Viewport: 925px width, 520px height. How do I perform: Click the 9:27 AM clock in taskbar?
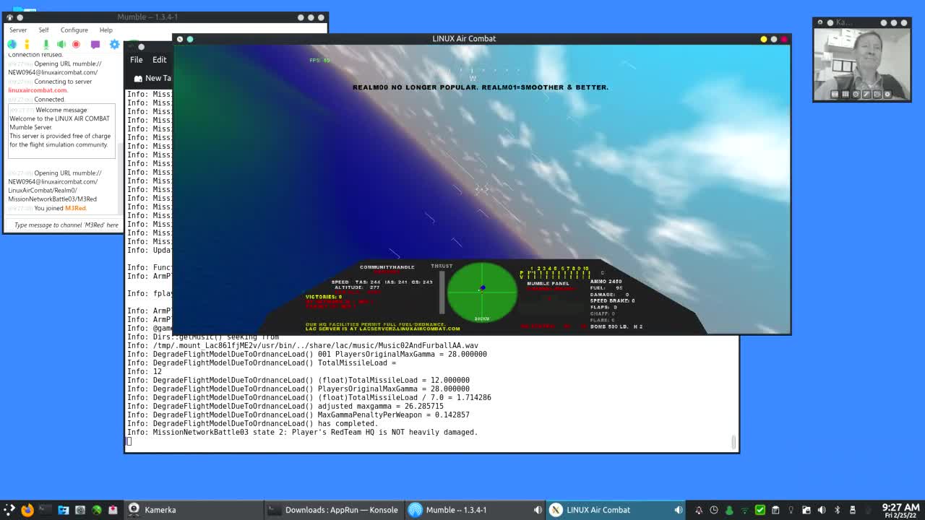[900, 510]
